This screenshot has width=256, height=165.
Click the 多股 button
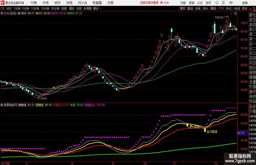(198, 8)
